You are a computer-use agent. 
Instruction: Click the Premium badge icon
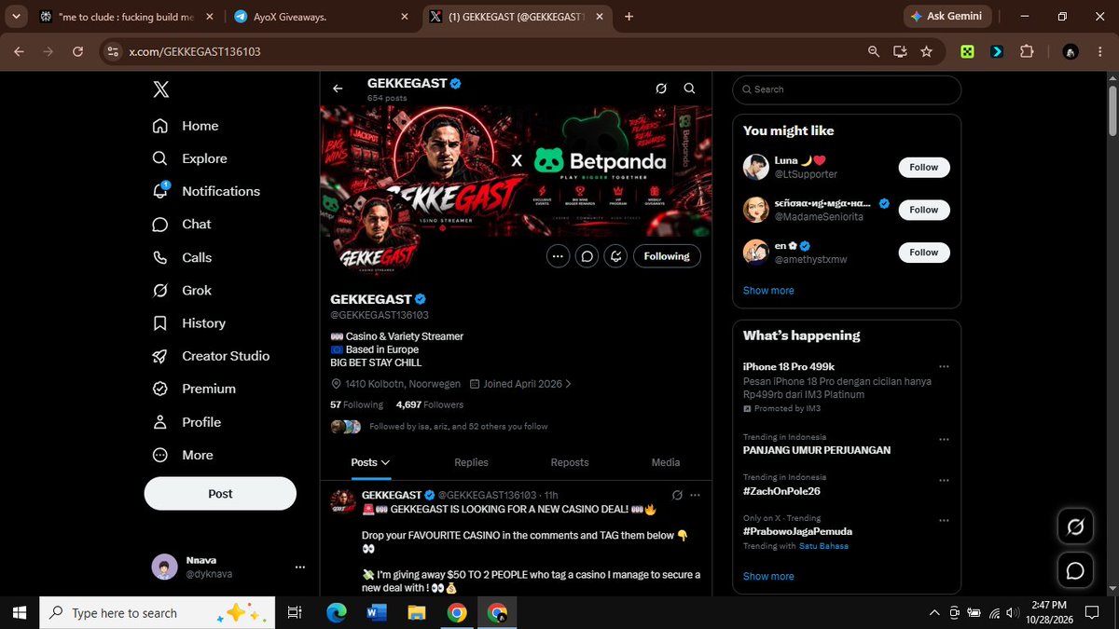[160, 389]
